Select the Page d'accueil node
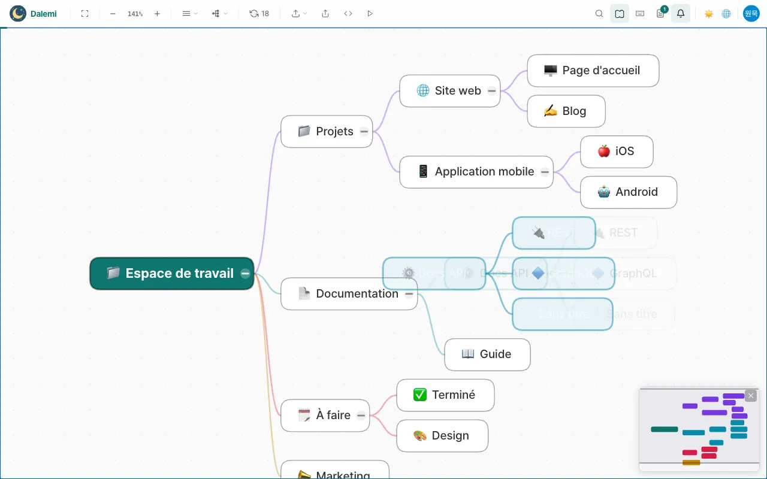The height and width of the screenshot is (479, 767). pos(593,71)
